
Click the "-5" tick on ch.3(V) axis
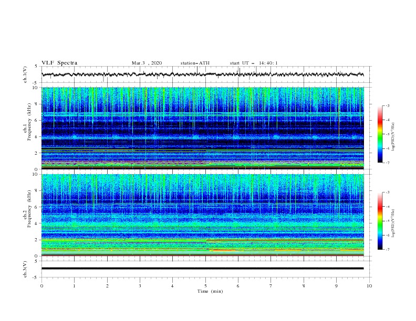[36, 277]
